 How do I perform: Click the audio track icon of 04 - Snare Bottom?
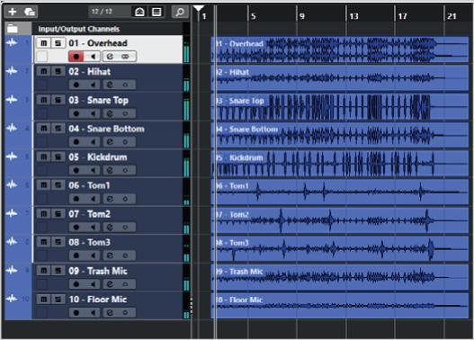(12, 128)
